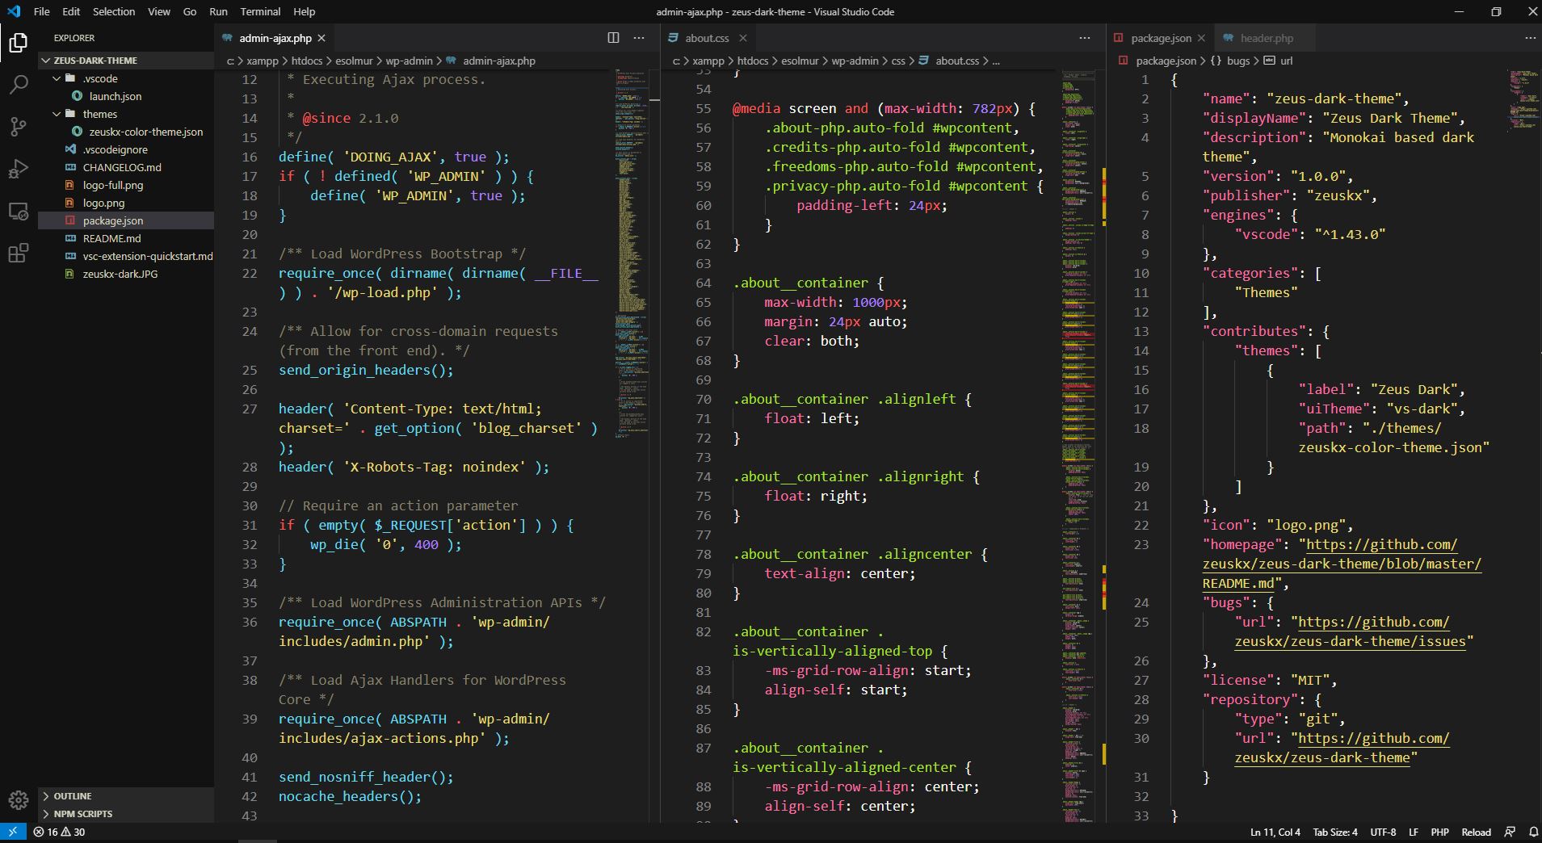Screen dimensions: 1542x843
Task: Open Source Control view icon
Action: tap(18, 126)
